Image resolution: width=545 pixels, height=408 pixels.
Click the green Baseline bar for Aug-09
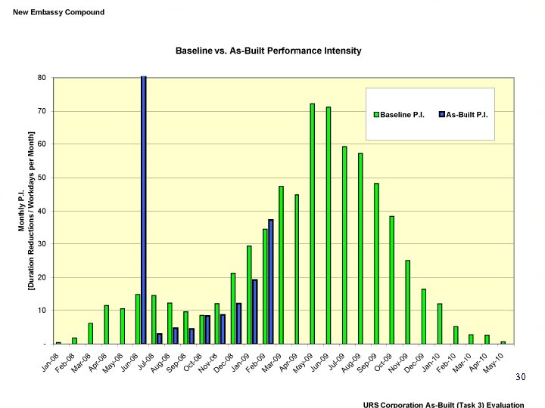(x=360, y=249)
